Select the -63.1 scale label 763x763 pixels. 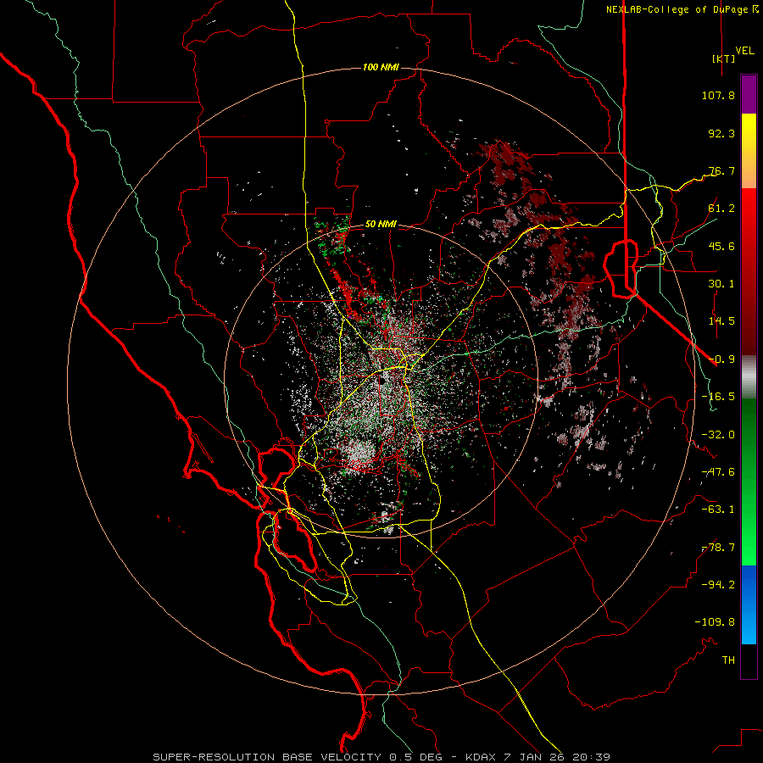[718, 510]
